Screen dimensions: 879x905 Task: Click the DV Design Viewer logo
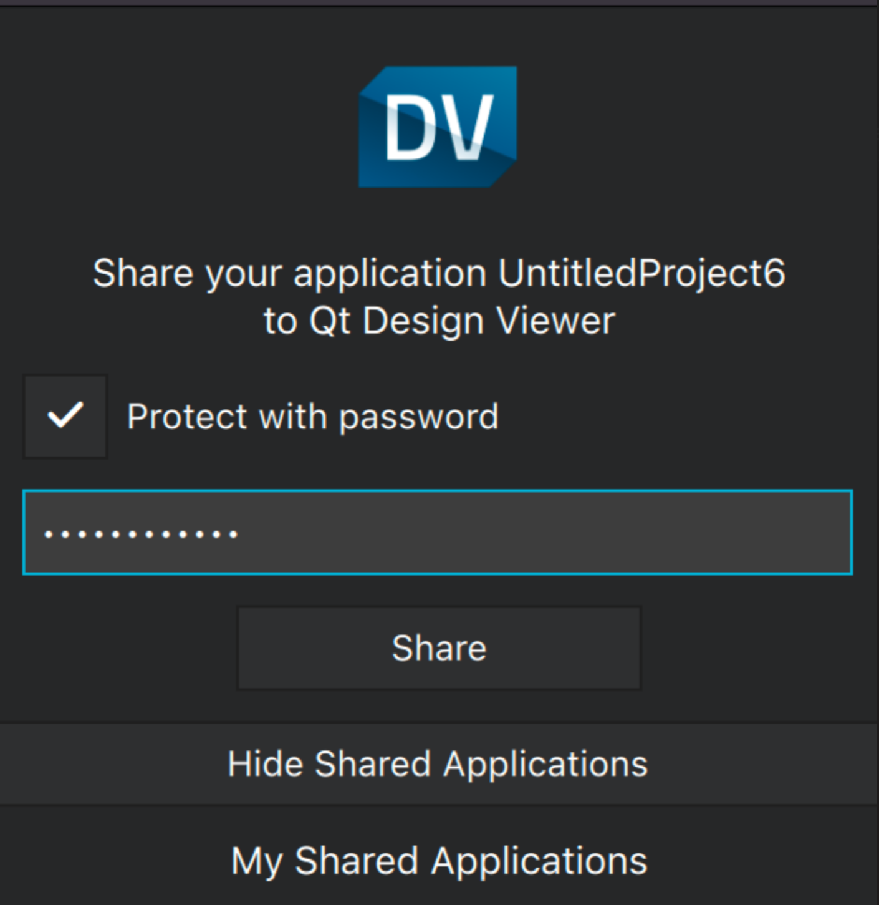438,127
